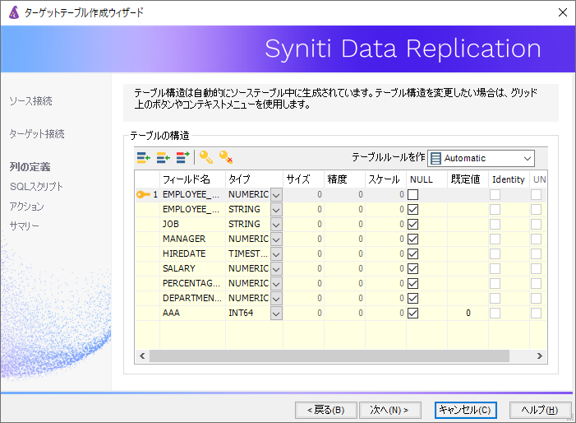Screen dimensions: 576x423
Task: Open the type dropdown for PERCENTAG...
Action: 276,284
